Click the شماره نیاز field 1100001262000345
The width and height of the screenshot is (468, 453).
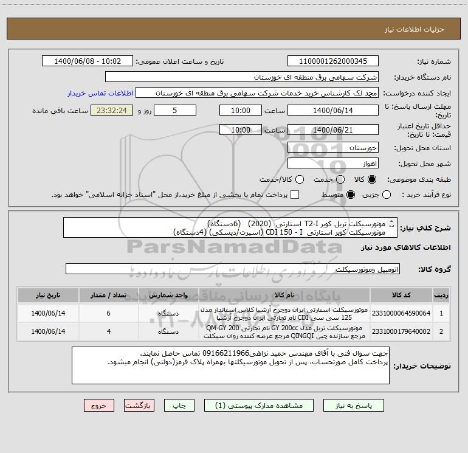[x=333, y=61]
